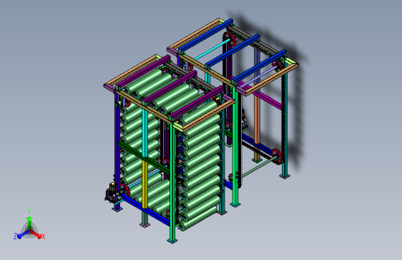Click the blue Z axis arrow

[x=24, y=234]
